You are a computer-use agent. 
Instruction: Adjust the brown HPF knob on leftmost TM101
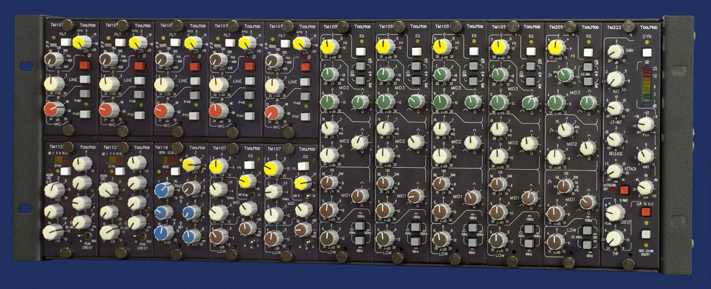53,60
